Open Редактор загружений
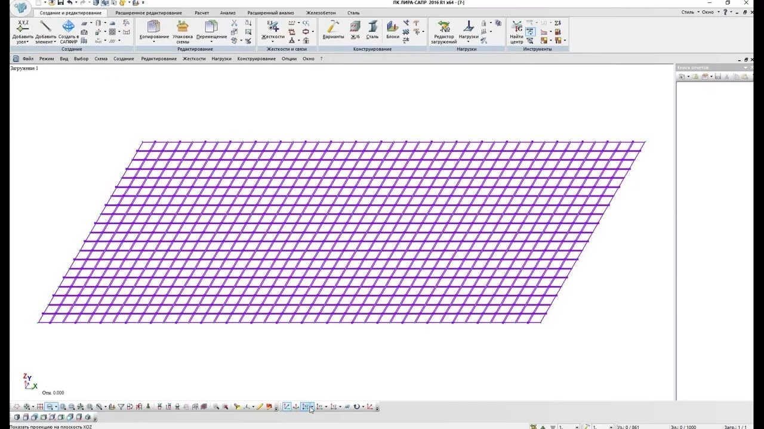Viewport: 764px width, 429px height. (444, 32)
